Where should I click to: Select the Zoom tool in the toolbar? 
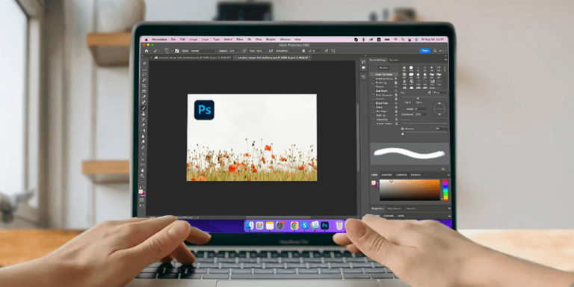tap(143, 176)
